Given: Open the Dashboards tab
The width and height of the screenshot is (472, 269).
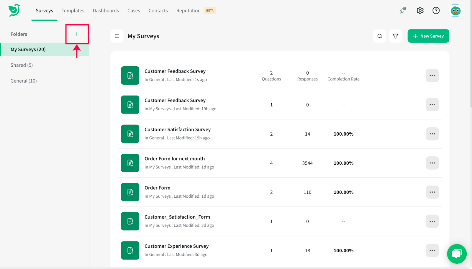Looking at the screenshot, I should click(x=106, y=11).
